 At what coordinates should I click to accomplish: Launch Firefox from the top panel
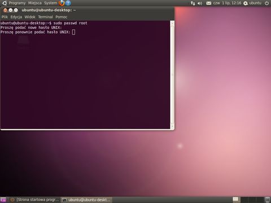click(x=62, y=3)
